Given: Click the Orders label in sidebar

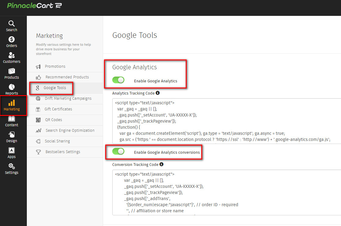Looking at the screenshot, I should coord(12,46).
